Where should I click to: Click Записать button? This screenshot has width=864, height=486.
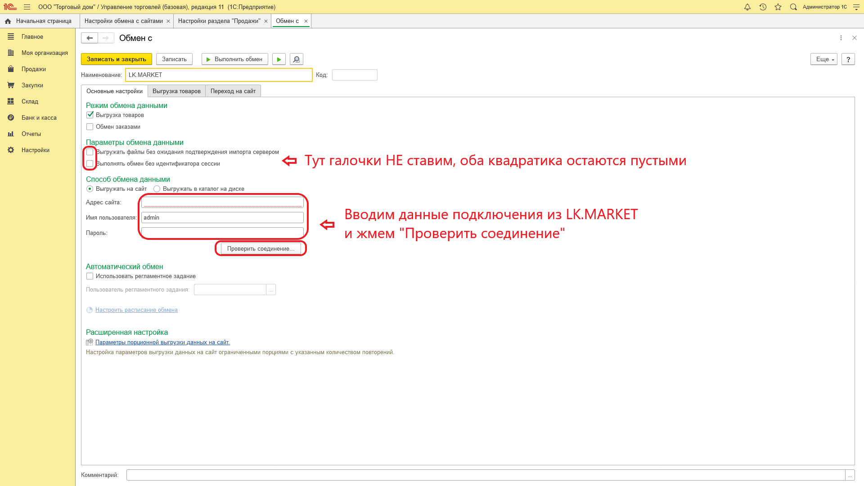coord(174,59)
